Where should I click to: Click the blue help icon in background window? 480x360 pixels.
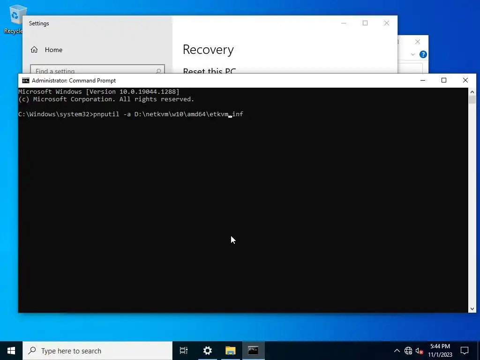tap(423, 54)
